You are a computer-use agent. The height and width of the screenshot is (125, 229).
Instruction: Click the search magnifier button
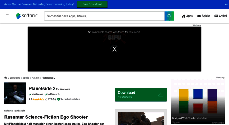[169, 16]
